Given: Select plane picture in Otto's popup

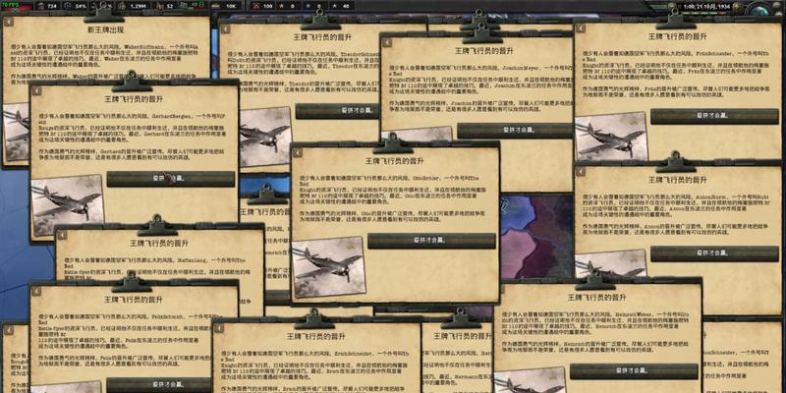Looking at the screenshot, I should coord(329,266).
